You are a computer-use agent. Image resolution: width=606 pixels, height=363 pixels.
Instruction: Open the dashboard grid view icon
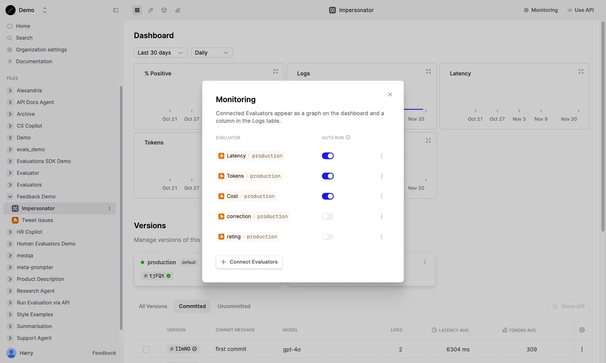tap(137, 10)
